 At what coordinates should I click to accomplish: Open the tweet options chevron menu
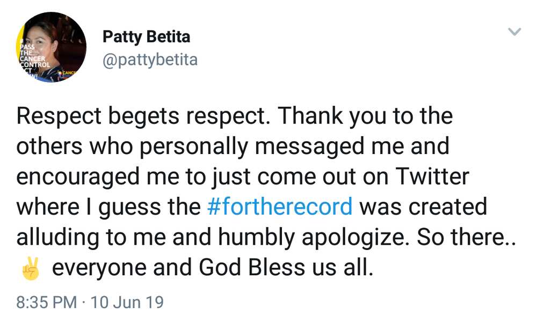514,32
